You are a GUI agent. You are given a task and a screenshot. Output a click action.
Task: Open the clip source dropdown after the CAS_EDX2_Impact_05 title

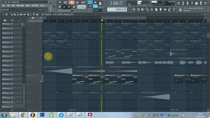pyautogui.click(x=74, y=14)
